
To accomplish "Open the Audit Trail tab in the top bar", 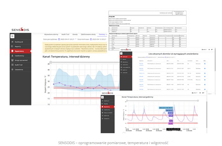I will [66, 34].
